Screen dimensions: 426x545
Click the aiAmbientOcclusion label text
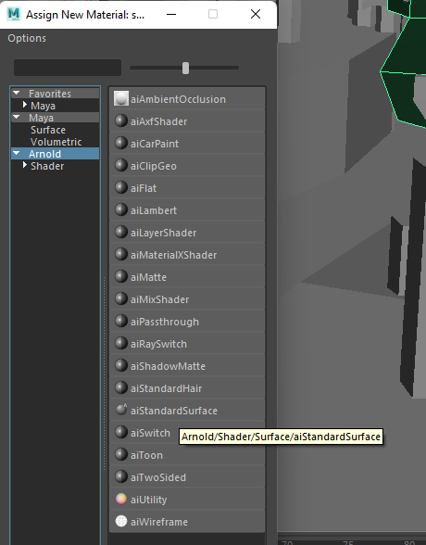coord(178,99)
